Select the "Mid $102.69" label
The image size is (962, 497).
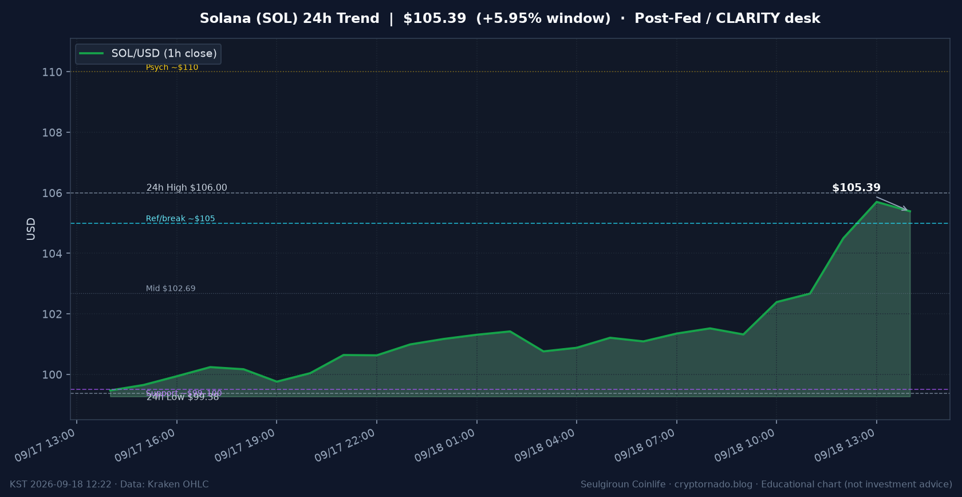click(x=171, y=289)
